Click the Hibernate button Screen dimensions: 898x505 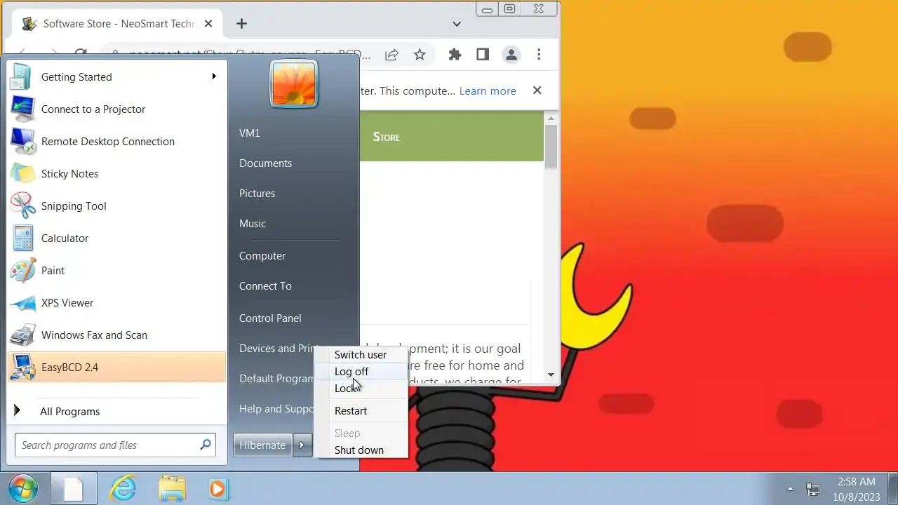click(x=262, y=445)
